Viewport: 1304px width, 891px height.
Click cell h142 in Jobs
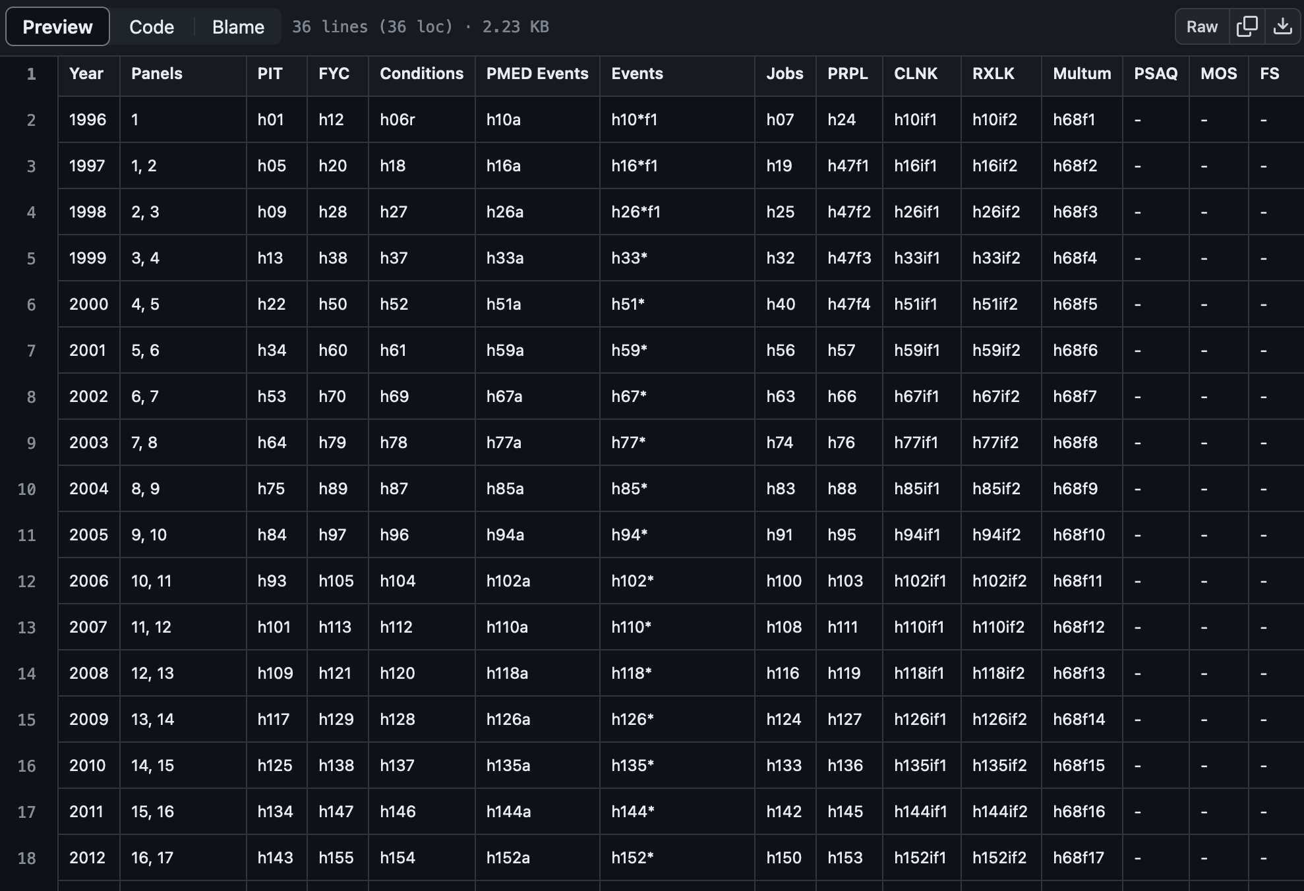pyautogui.click(x=784, y=811)
